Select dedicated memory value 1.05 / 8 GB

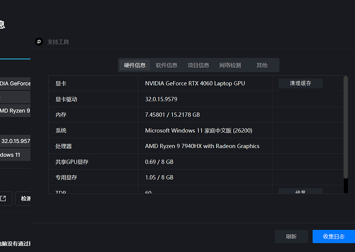159,177
